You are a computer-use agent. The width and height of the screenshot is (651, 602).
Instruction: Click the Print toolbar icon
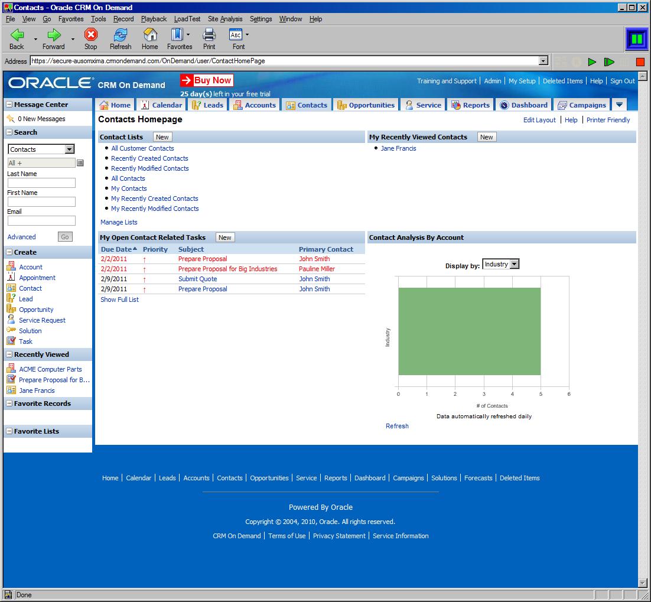209,34
